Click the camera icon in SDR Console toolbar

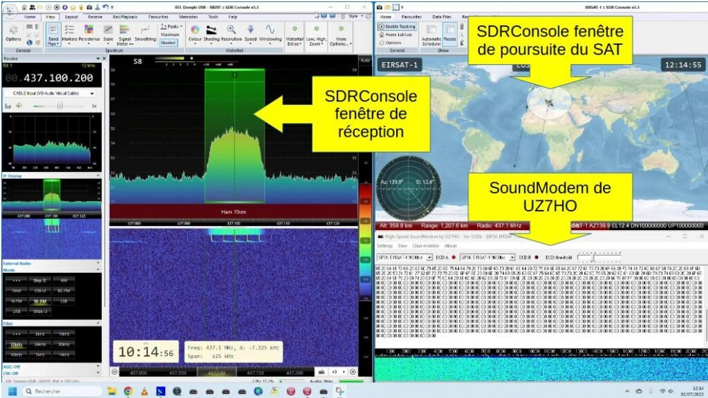[89, 7]
